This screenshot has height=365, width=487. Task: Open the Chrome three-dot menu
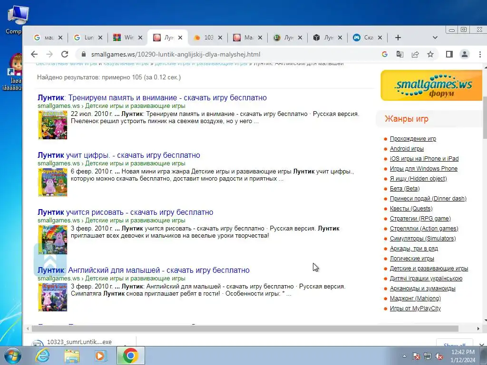click(480, 54)
